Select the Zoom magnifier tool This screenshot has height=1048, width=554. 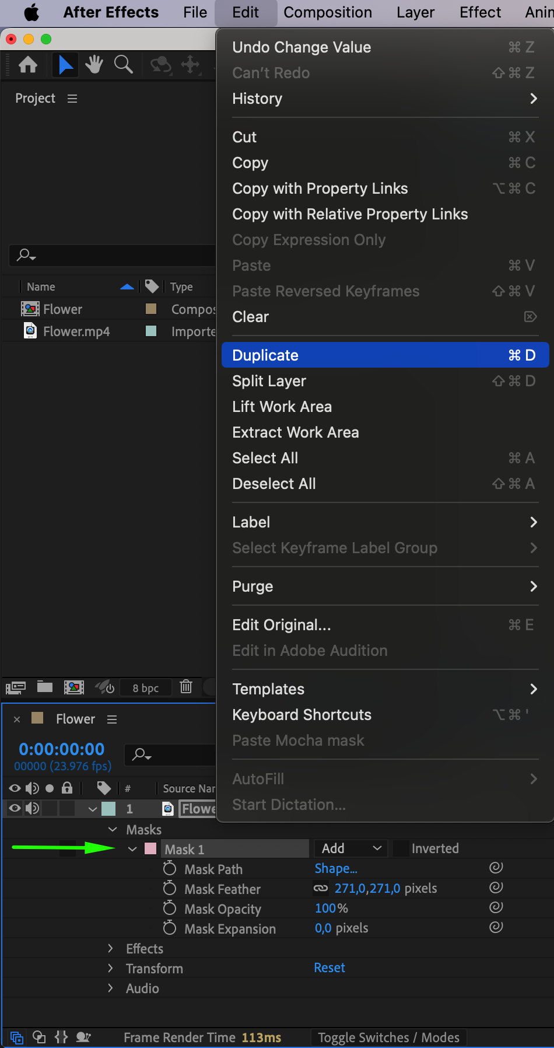123,64
